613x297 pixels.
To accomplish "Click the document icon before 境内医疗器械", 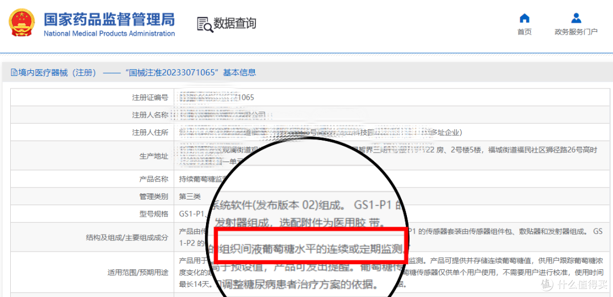I will point(14,72).
